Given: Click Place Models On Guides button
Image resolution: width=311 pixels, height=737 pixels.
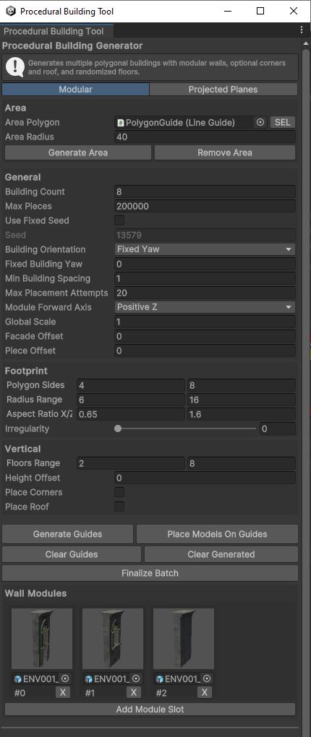Looking at the screenshot, I should (218, 534).
